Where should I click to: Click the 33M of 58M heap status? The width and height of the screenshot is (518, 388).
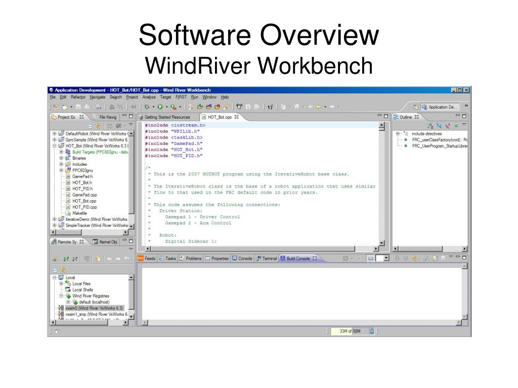click(x=350, y=331)
